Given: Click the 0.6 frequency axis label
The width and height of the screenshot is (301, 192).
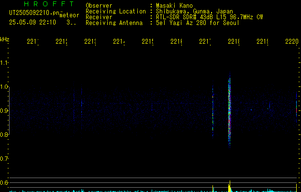Looking at the screenshot, I should pos(4,182).
